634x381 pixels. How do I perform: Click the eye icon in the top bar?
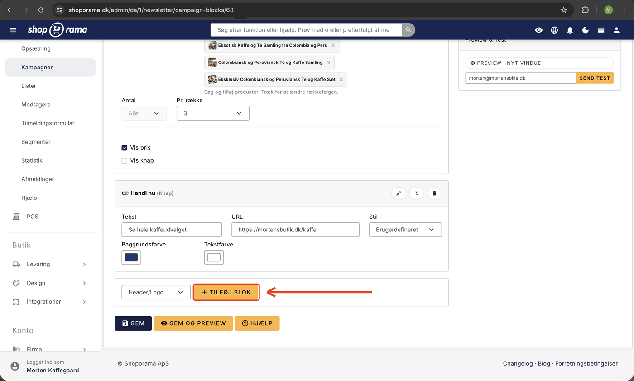tap(538, 30)
